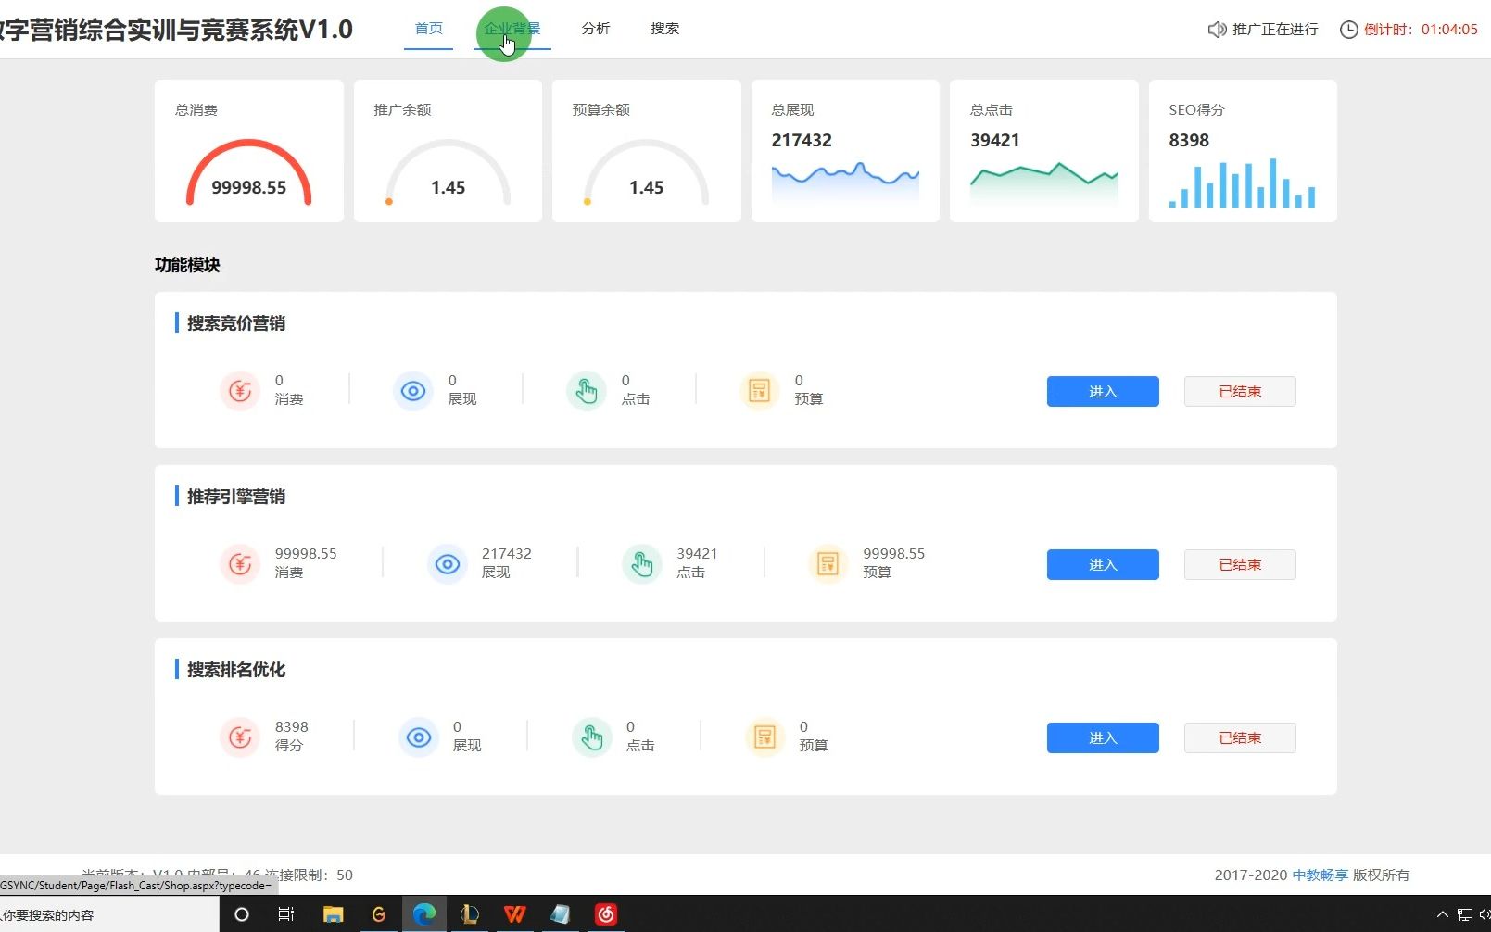Click the 总展现 line chart
Screen dimensions: 1491x932
(x=845, y=183)
